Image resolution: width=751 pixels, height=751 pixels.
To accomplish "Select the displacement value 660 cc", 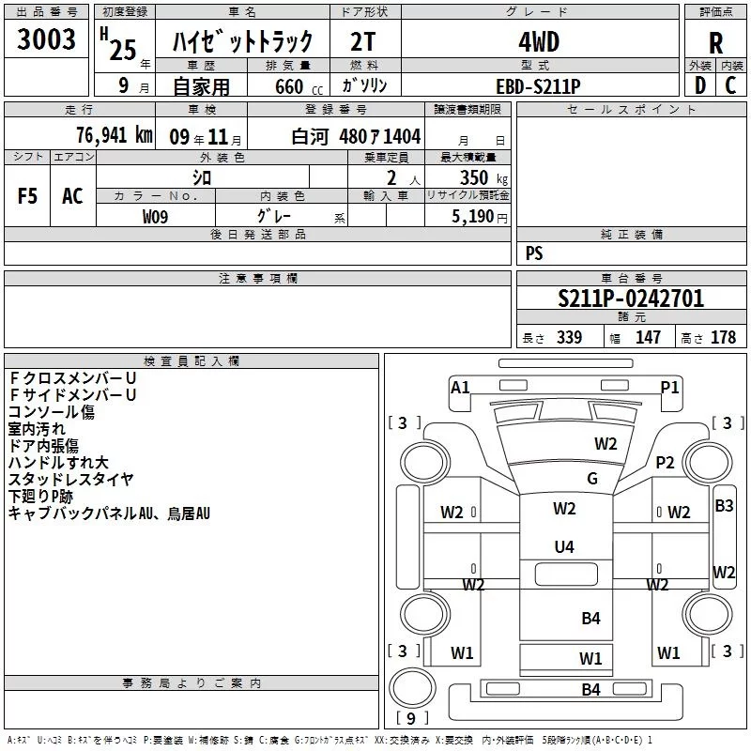I will (299, 86).
